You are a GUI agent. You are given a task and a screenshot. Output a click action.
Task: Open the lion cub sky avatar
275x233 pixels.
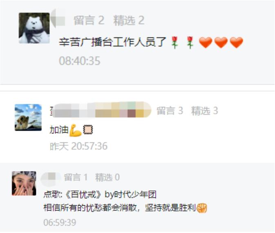click(x=28, y=118)
